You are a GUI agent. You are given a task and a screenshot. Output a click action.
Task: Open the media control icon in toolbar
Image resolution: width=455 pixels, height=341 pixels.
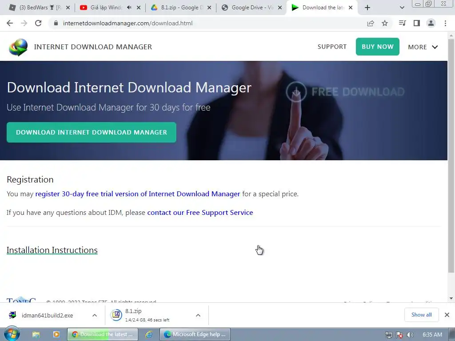tap(402, 23)
